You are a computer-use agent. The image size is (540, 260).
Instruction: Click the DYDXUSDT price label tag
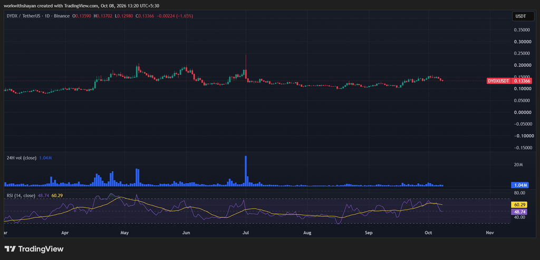[499, 81]
